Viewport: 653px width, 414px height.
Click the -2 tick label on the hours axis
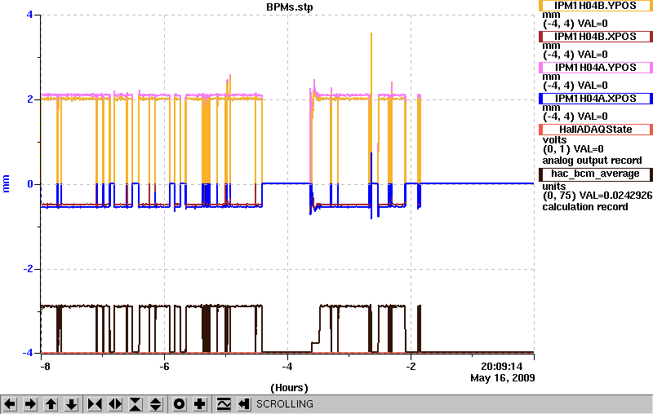pos(411,367)
